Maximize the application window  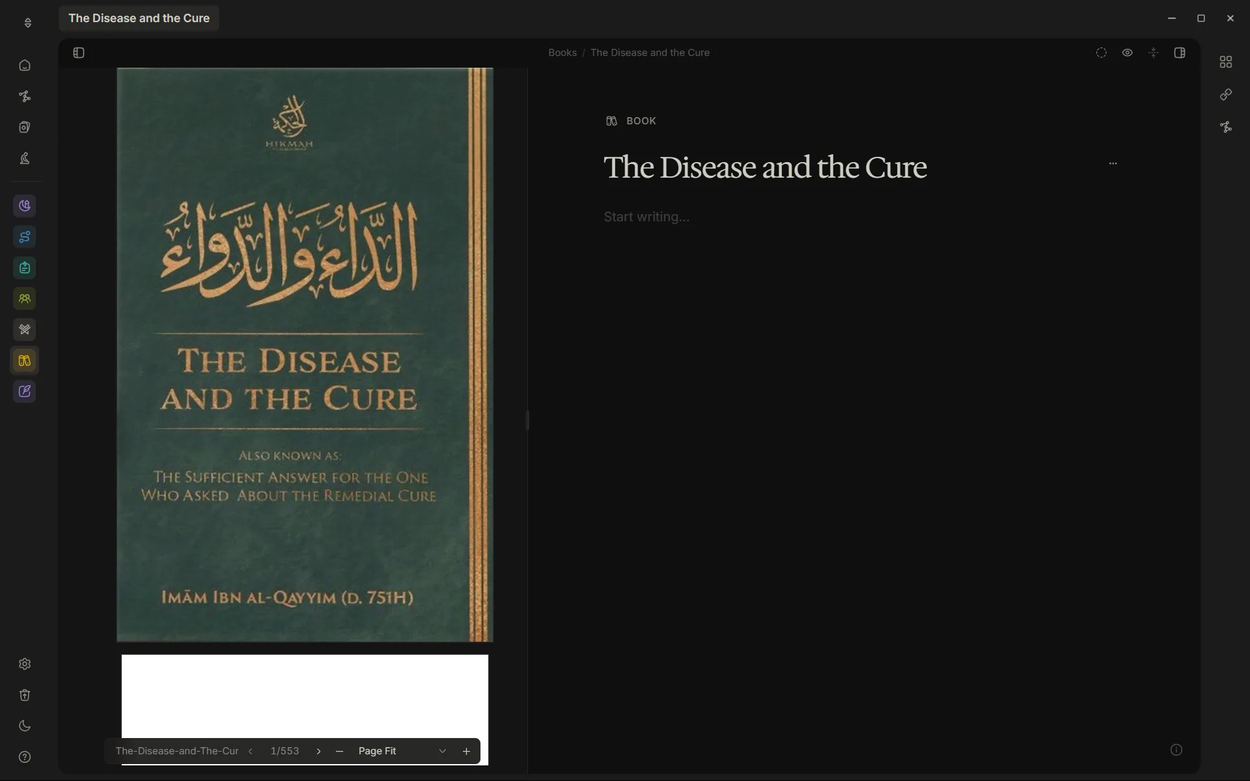[1201, 18]
